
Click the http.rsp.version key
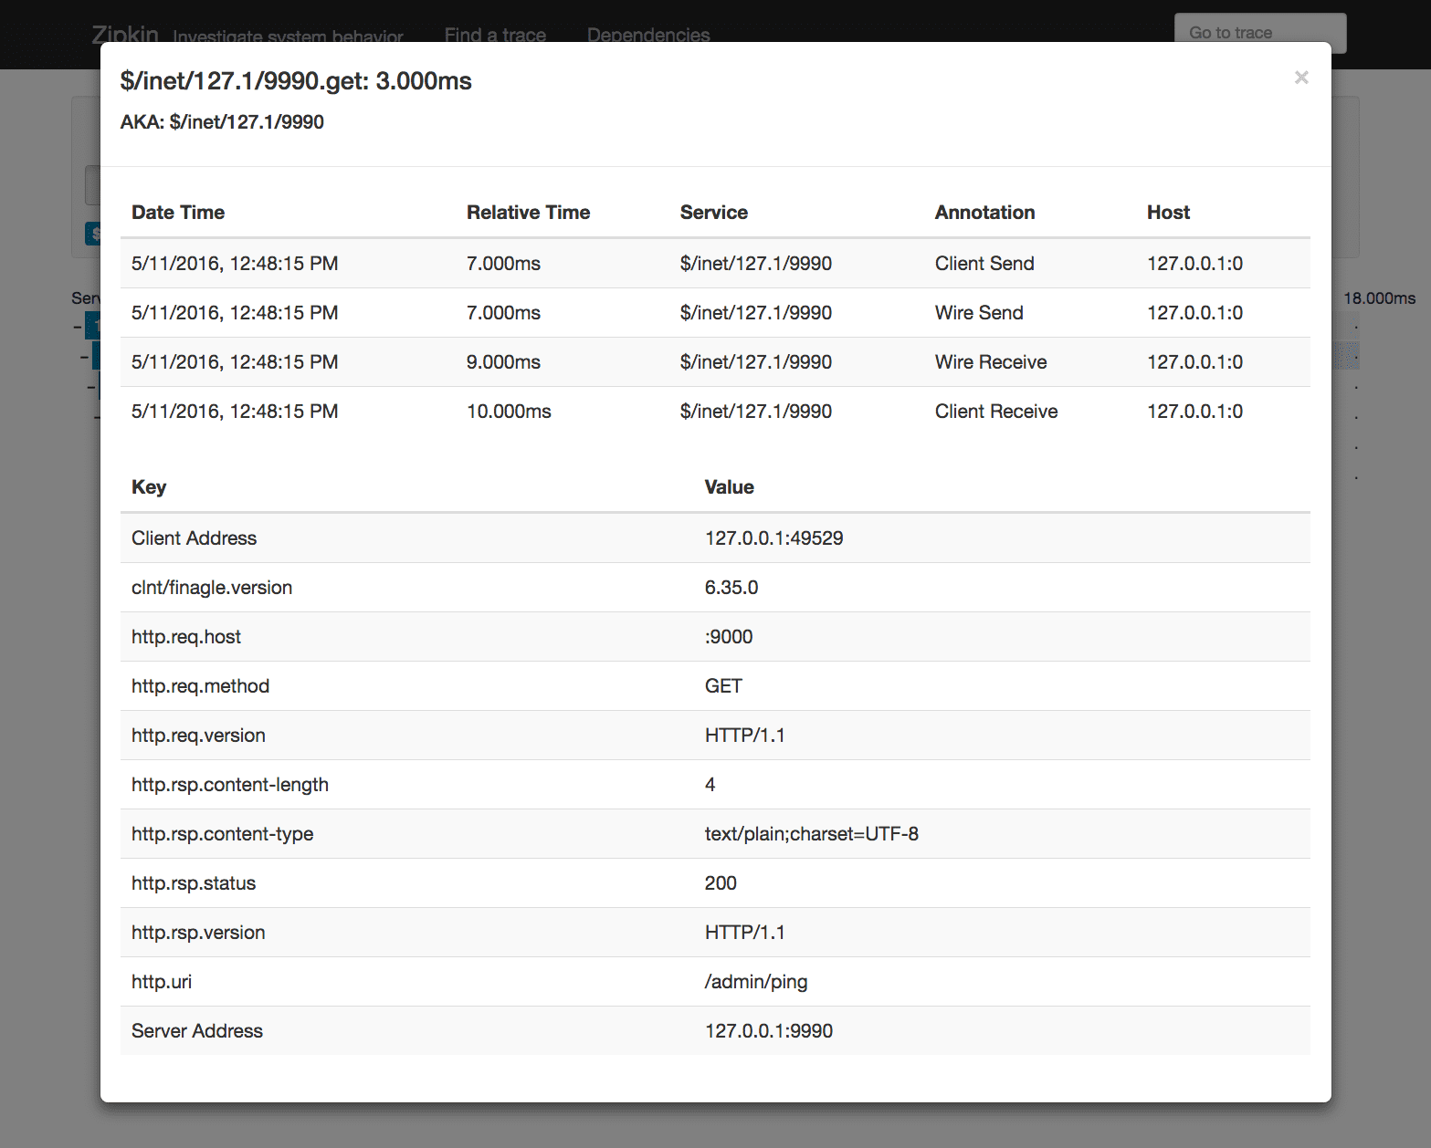pos(198,933)
